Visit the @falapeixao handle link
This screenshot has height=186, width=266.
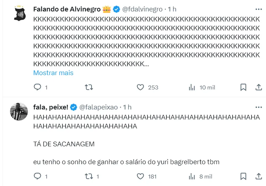pos(99,107)
